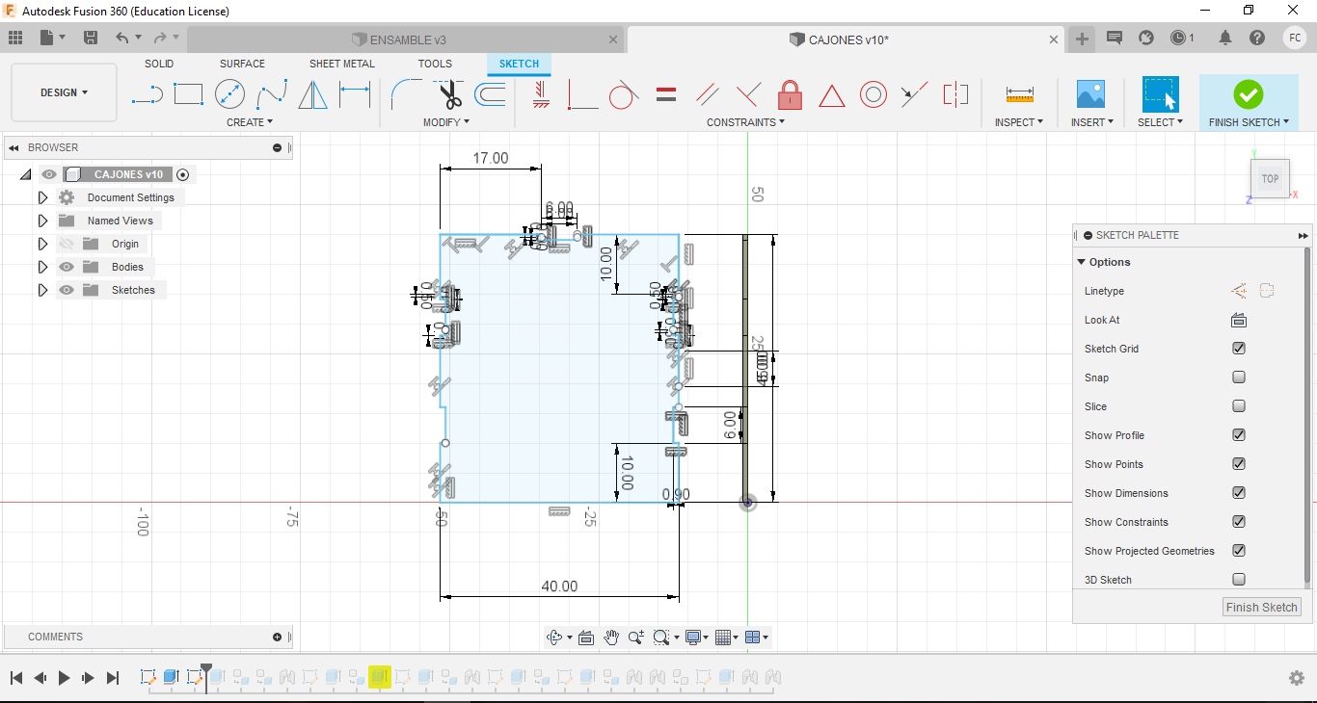Select the Fillet tool in Modify
1317x703 pixels.
pyautogui.click(x=404, y=94)
